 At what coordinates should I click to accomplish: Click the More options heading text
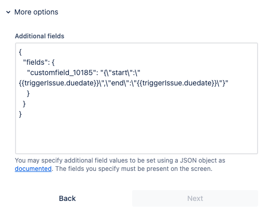(x=36, y=12)
